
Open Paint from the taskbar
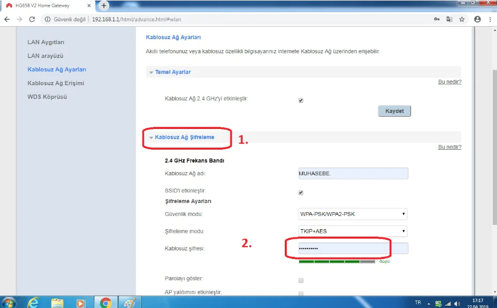pyautogui.click(x=130, y=303)
